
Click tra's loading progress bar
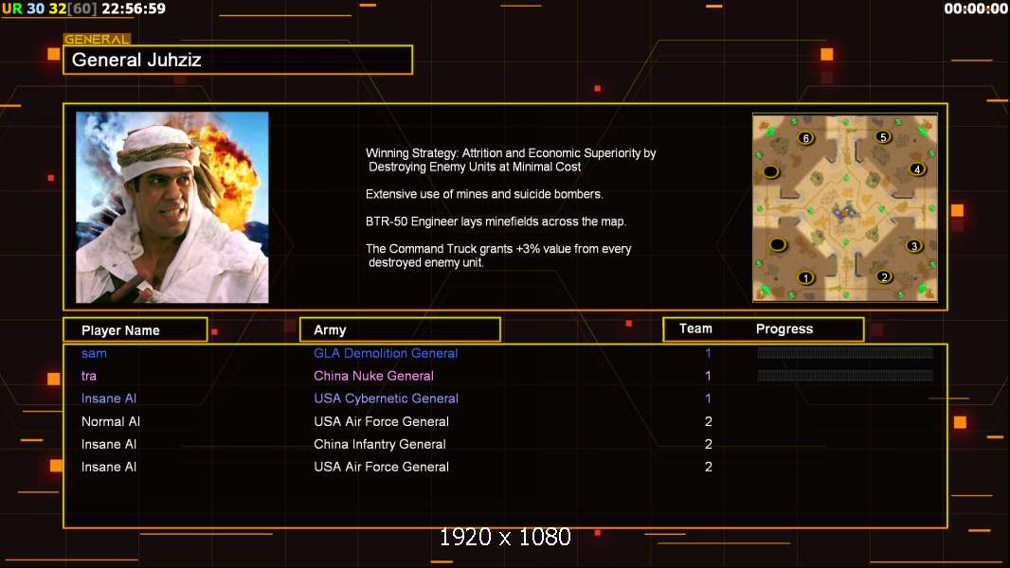tap(845, 376)
